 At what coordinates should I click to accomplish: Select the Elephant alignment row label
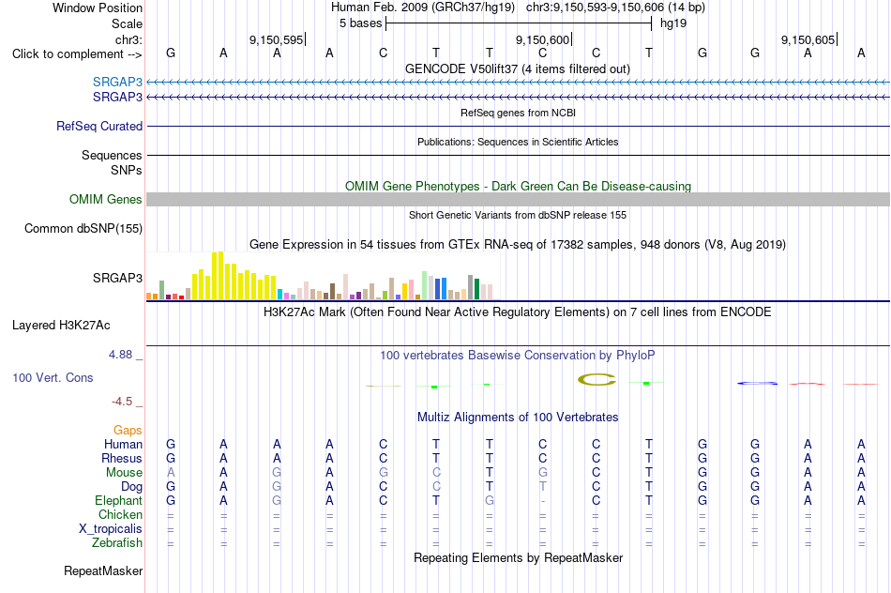119,500
